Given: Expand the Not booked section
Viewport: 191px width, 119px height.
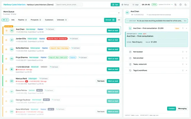Looking at the screenshot, I should tap(186, 52).
